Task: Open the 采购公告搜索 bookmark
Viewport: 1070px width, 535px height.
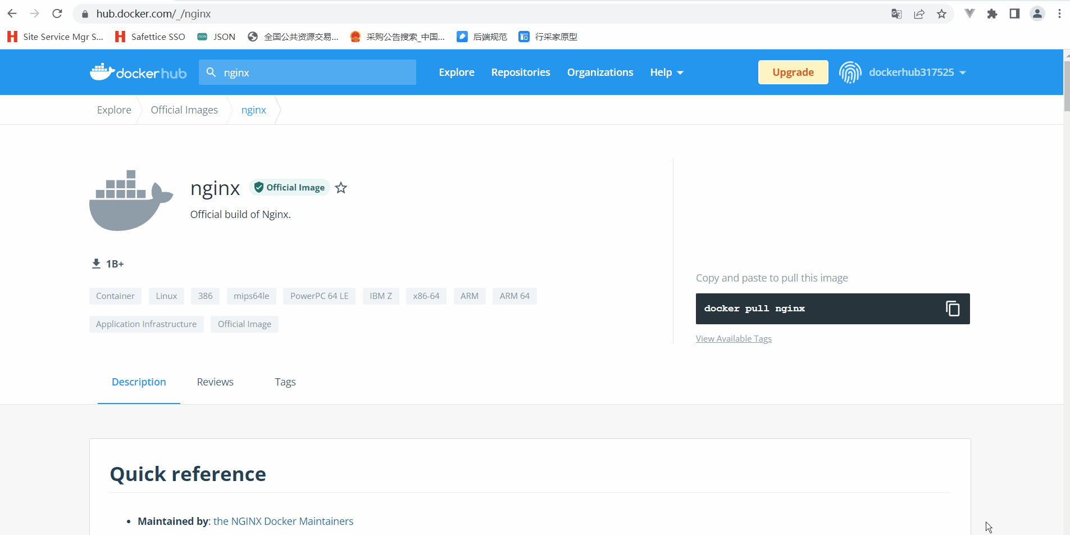Action: point(397,37)
